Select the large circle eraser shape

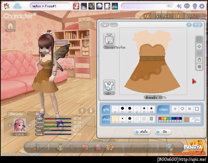pyautogui.click(x=182, y=109)
